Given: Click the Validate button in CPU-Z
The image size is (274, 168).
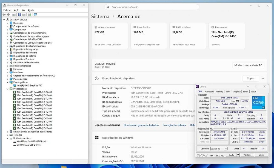Looking at the screenshot, I should click(x=247, y=155).
